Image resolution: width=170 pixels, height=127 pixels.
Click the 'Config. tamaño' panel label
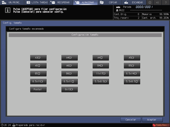tap(12, 23)
